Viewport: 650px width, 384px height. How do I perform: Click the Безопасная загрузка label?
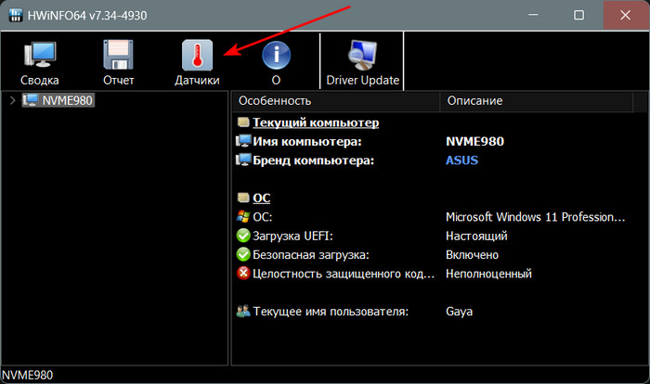[311, 255]
